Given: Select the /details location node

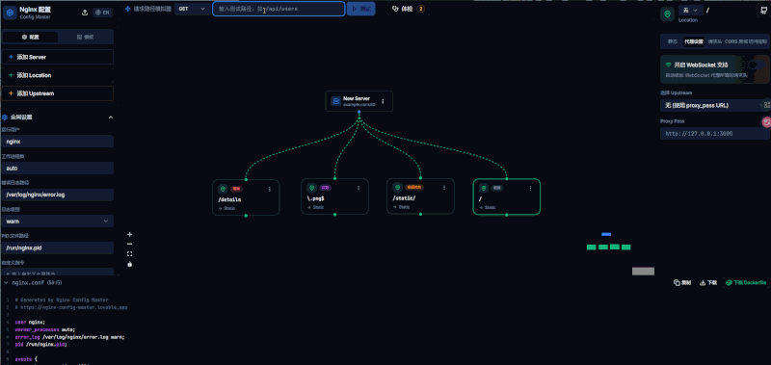Looking at the screenshot, I should tap(246, 197).
